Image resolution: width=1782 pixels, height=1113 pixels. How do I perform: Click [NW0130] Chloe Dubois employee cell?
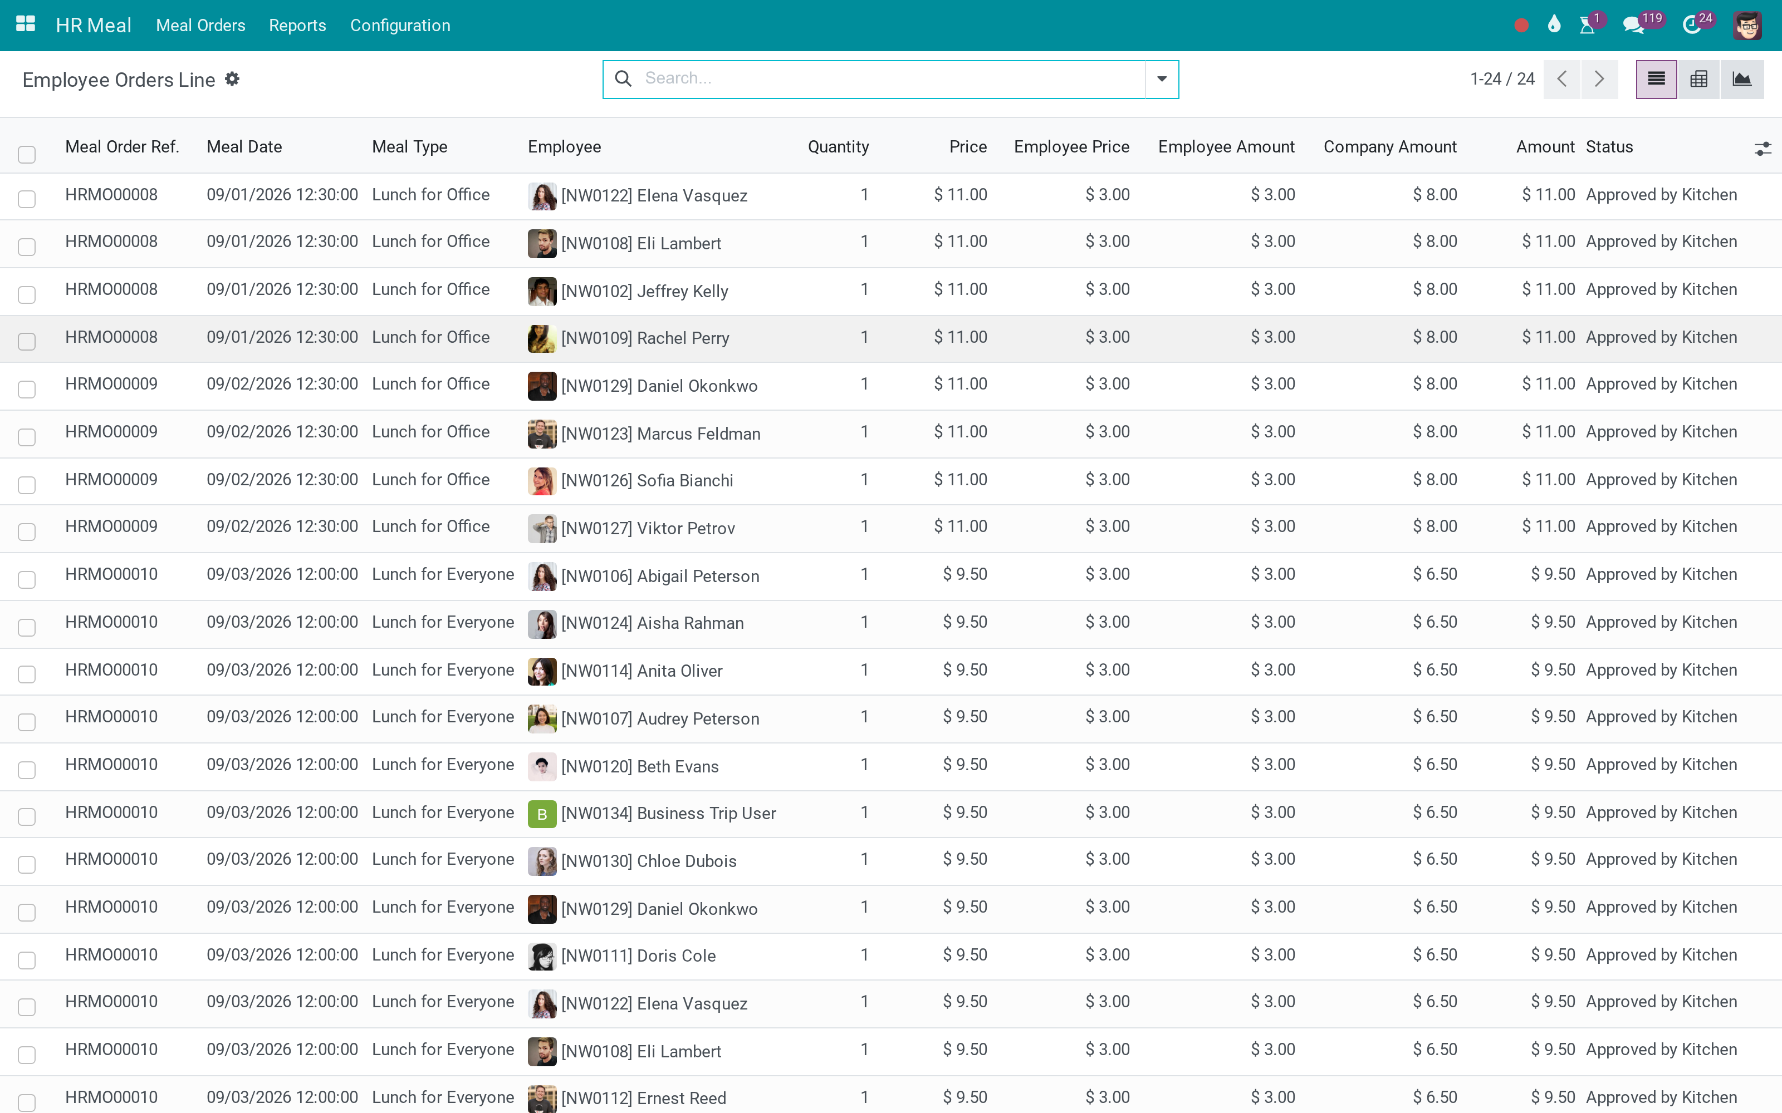649,861
